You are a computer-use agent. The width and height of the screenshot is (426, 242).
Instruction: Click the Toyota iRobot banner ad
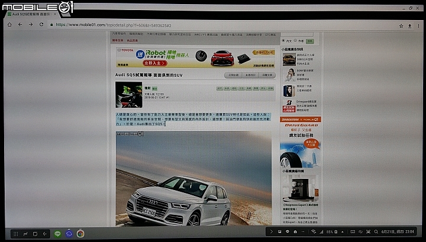coord(195,58)
